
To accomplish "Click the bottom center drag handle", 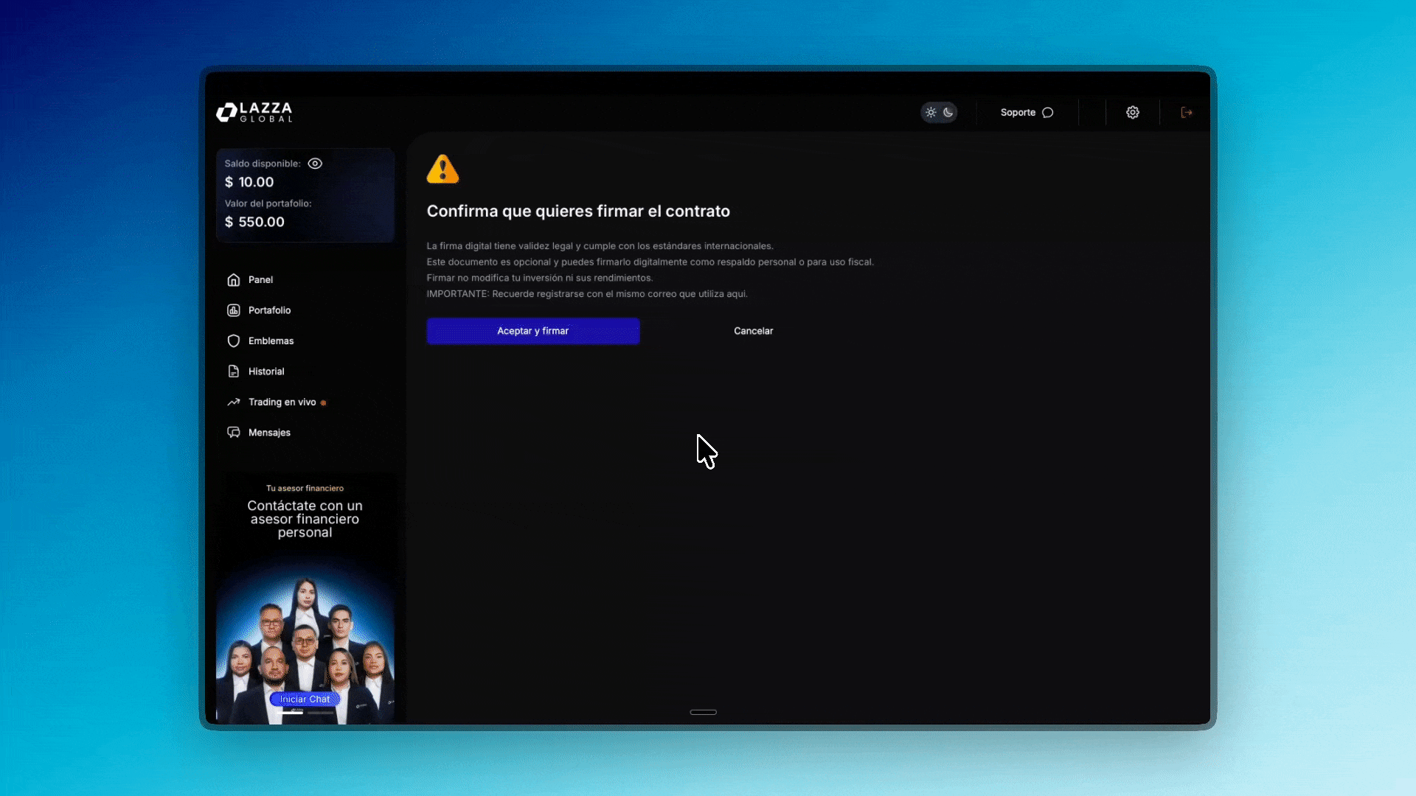I will point(703,712).
